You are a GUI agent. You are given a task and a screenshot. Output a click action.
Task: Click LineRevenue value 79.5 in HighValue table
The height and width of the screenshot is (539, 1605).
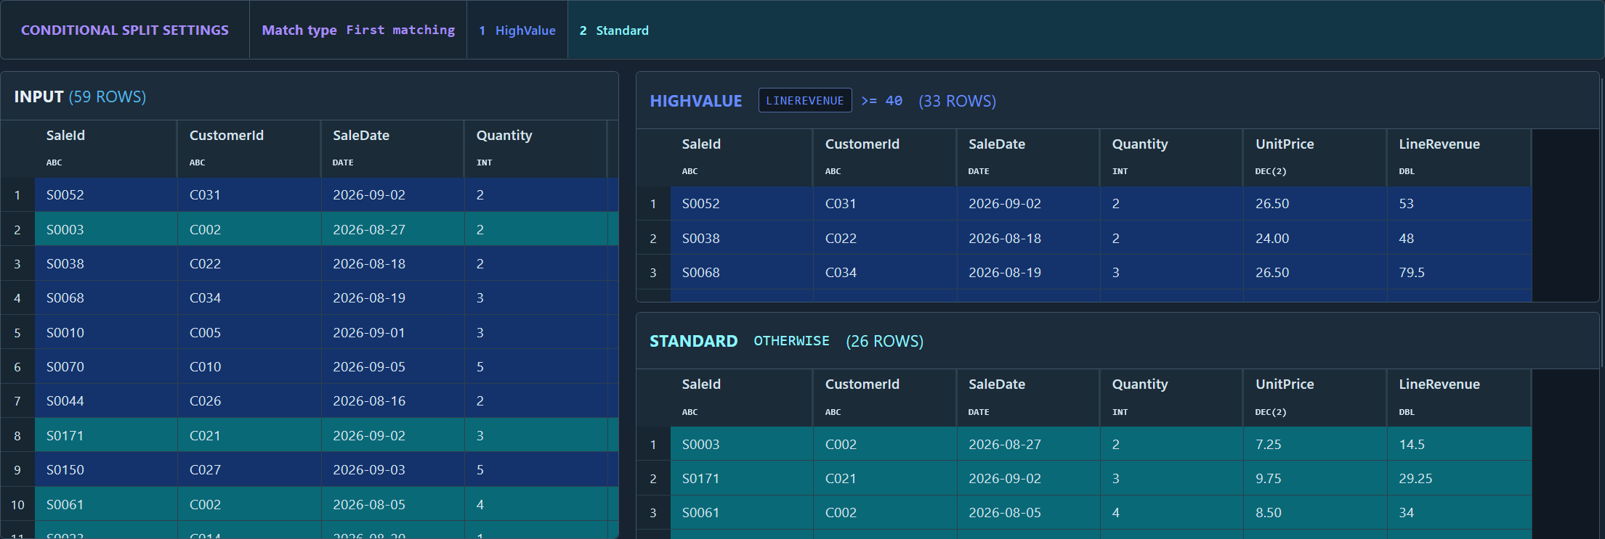(x=1459, y=272)
